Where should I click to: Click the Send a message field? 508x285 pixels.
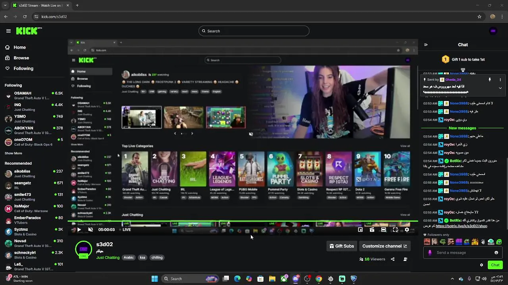tap(462, 253)
